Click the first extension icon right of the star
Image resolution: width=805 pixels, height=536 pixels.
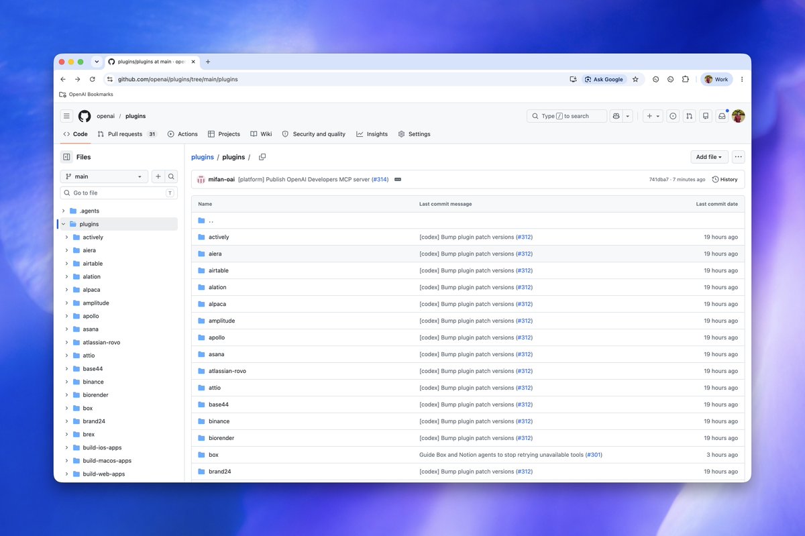(x=656, y=79)
